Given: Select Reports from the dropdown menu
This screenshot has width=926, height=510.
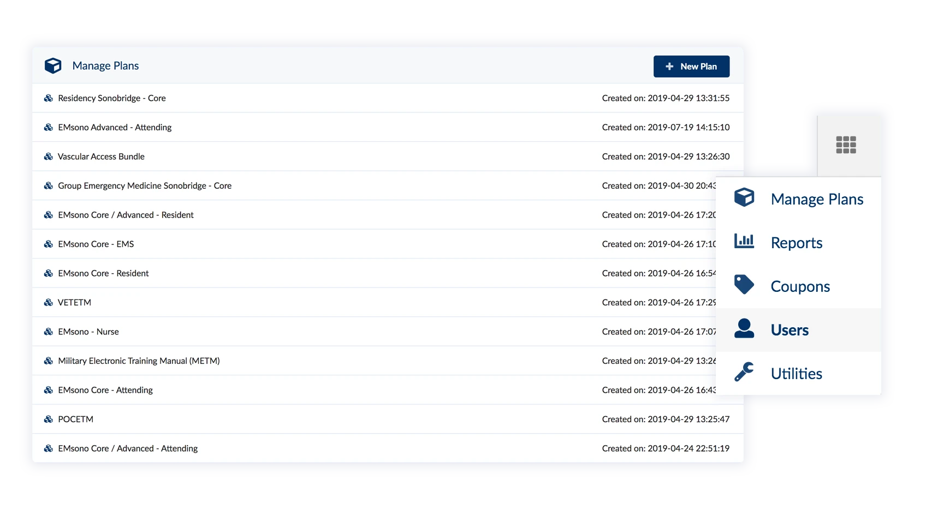Looking at the screenshot, I should (796, 243).
